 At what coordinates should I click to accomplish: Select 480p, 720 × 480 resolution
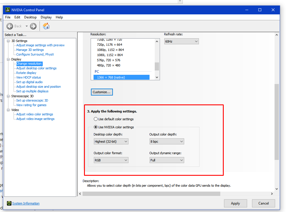(109, 65)
